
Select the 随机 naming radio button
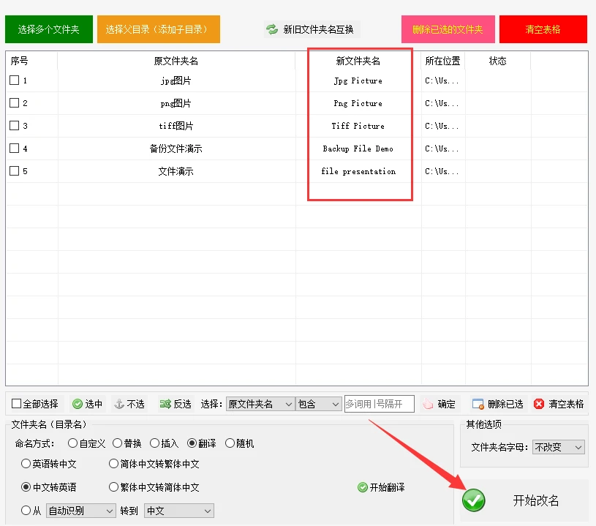[x=230, y=443]
